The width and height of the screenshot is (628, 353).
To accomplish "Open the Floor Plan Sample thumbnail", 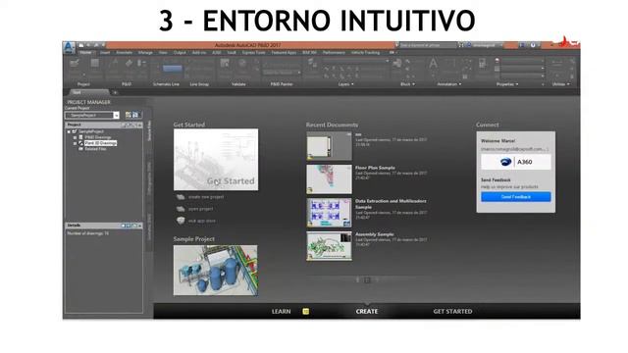I will click(330, 179).
